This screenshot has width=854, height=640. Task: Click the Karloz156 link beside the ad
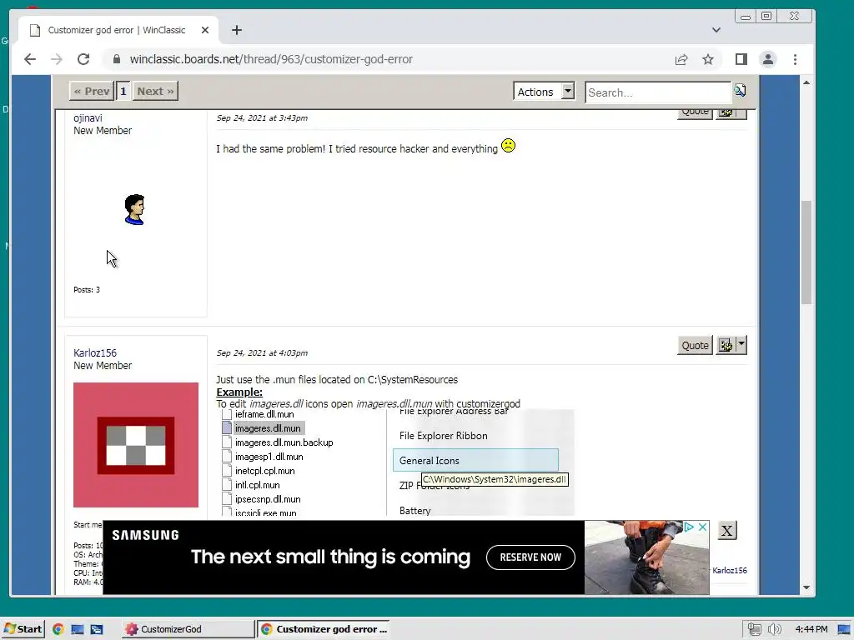point(729,570)
